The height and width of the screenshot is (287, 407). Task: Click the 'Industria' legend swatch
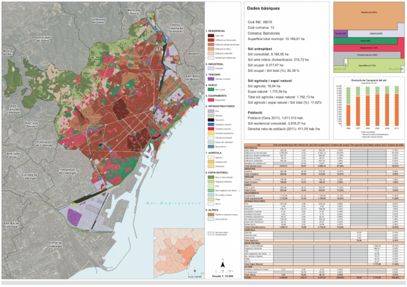click(x=210, y=68)
